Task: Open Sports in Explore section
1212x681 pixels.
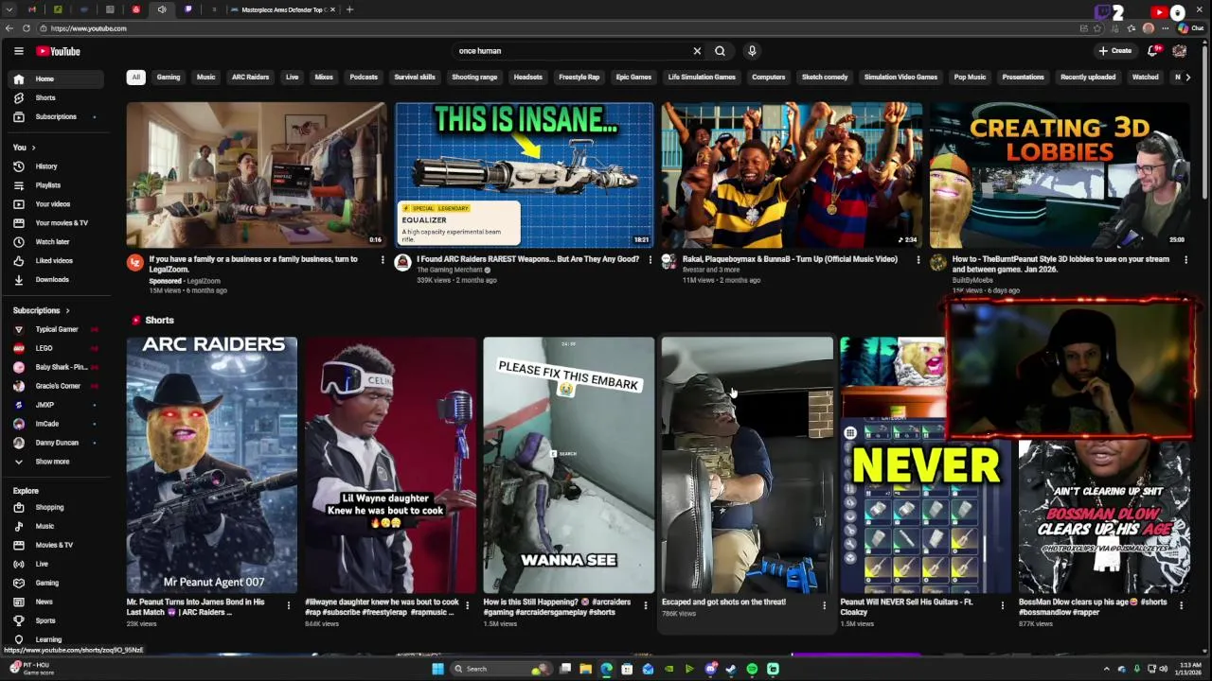Action: click(57, 620)
